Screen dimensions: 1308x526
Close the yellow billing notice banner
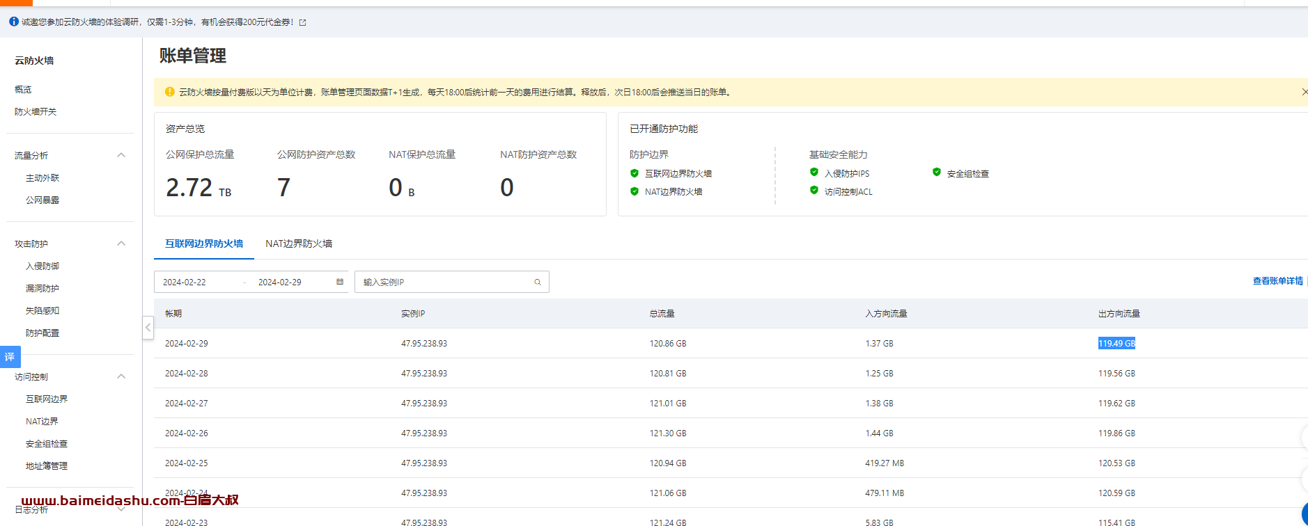(1304, 92)
